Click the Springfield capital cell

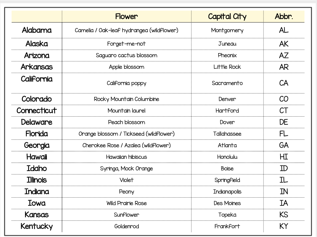[227, 180]
